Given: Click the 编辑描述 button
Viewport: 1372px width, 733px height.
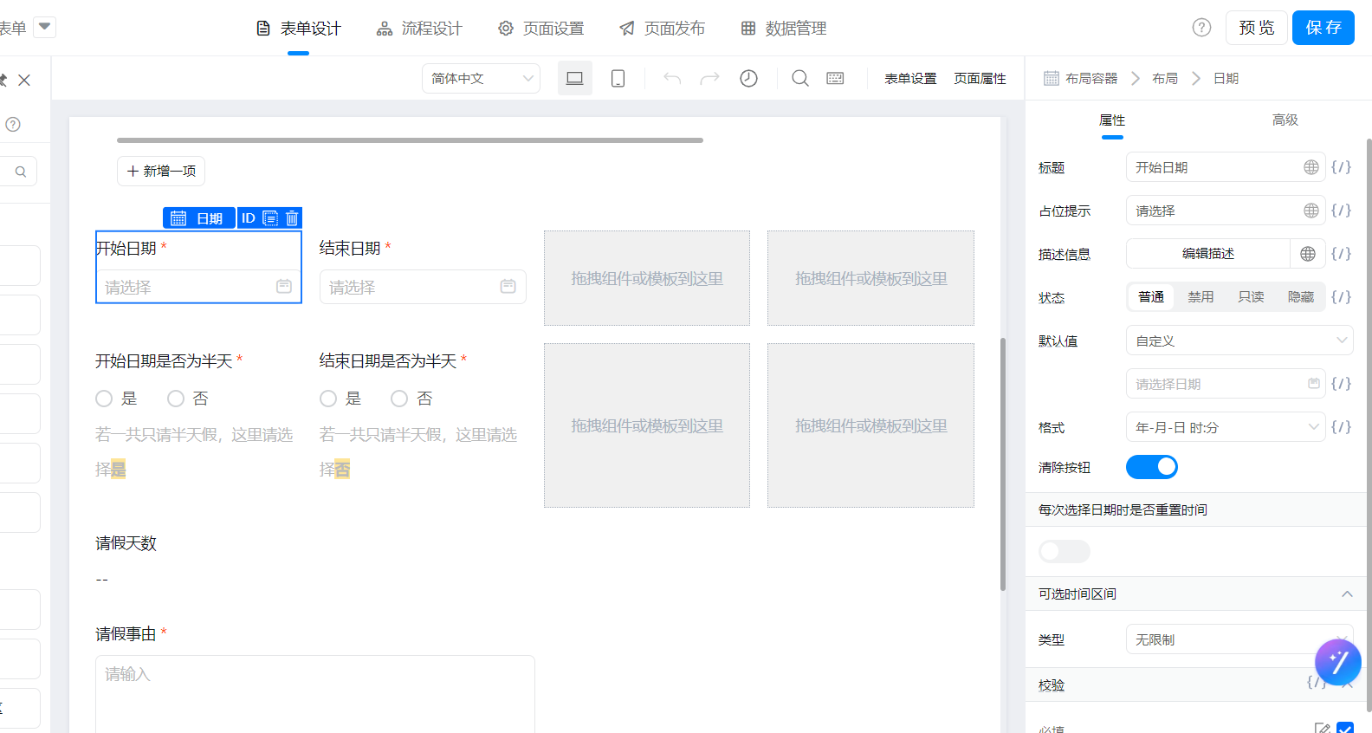Looking at the screenshot, I should coord(1208,254).
